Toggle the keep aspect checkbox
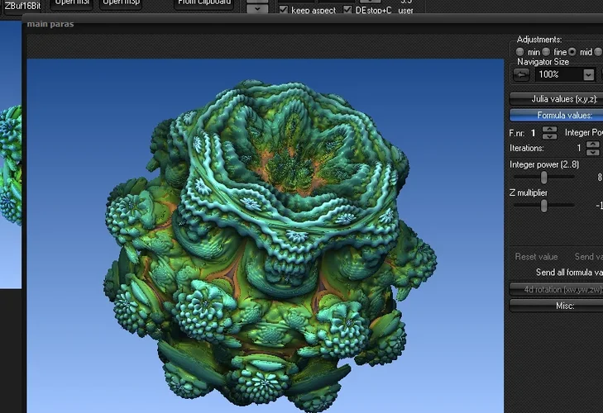 [x=284, y=11]
